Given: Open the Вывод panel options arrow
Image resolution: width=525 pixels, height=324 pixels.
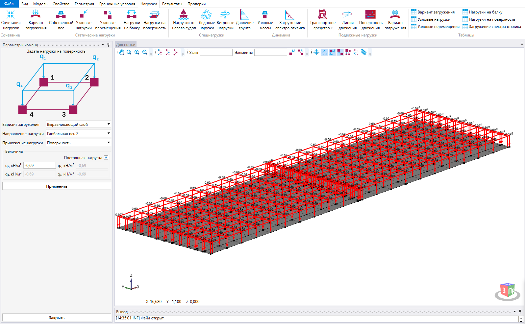Looking at the screenshot, I should click(514, 312).
